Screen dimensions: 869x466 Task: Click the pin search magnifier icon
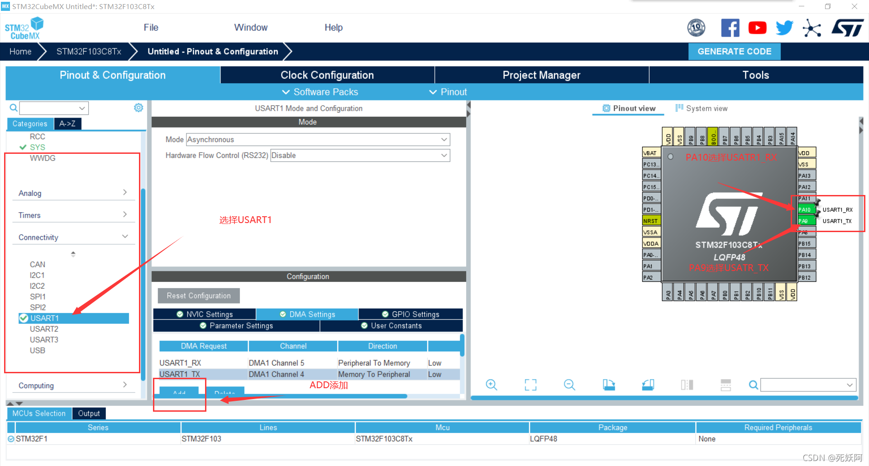[x=753, y=385]
